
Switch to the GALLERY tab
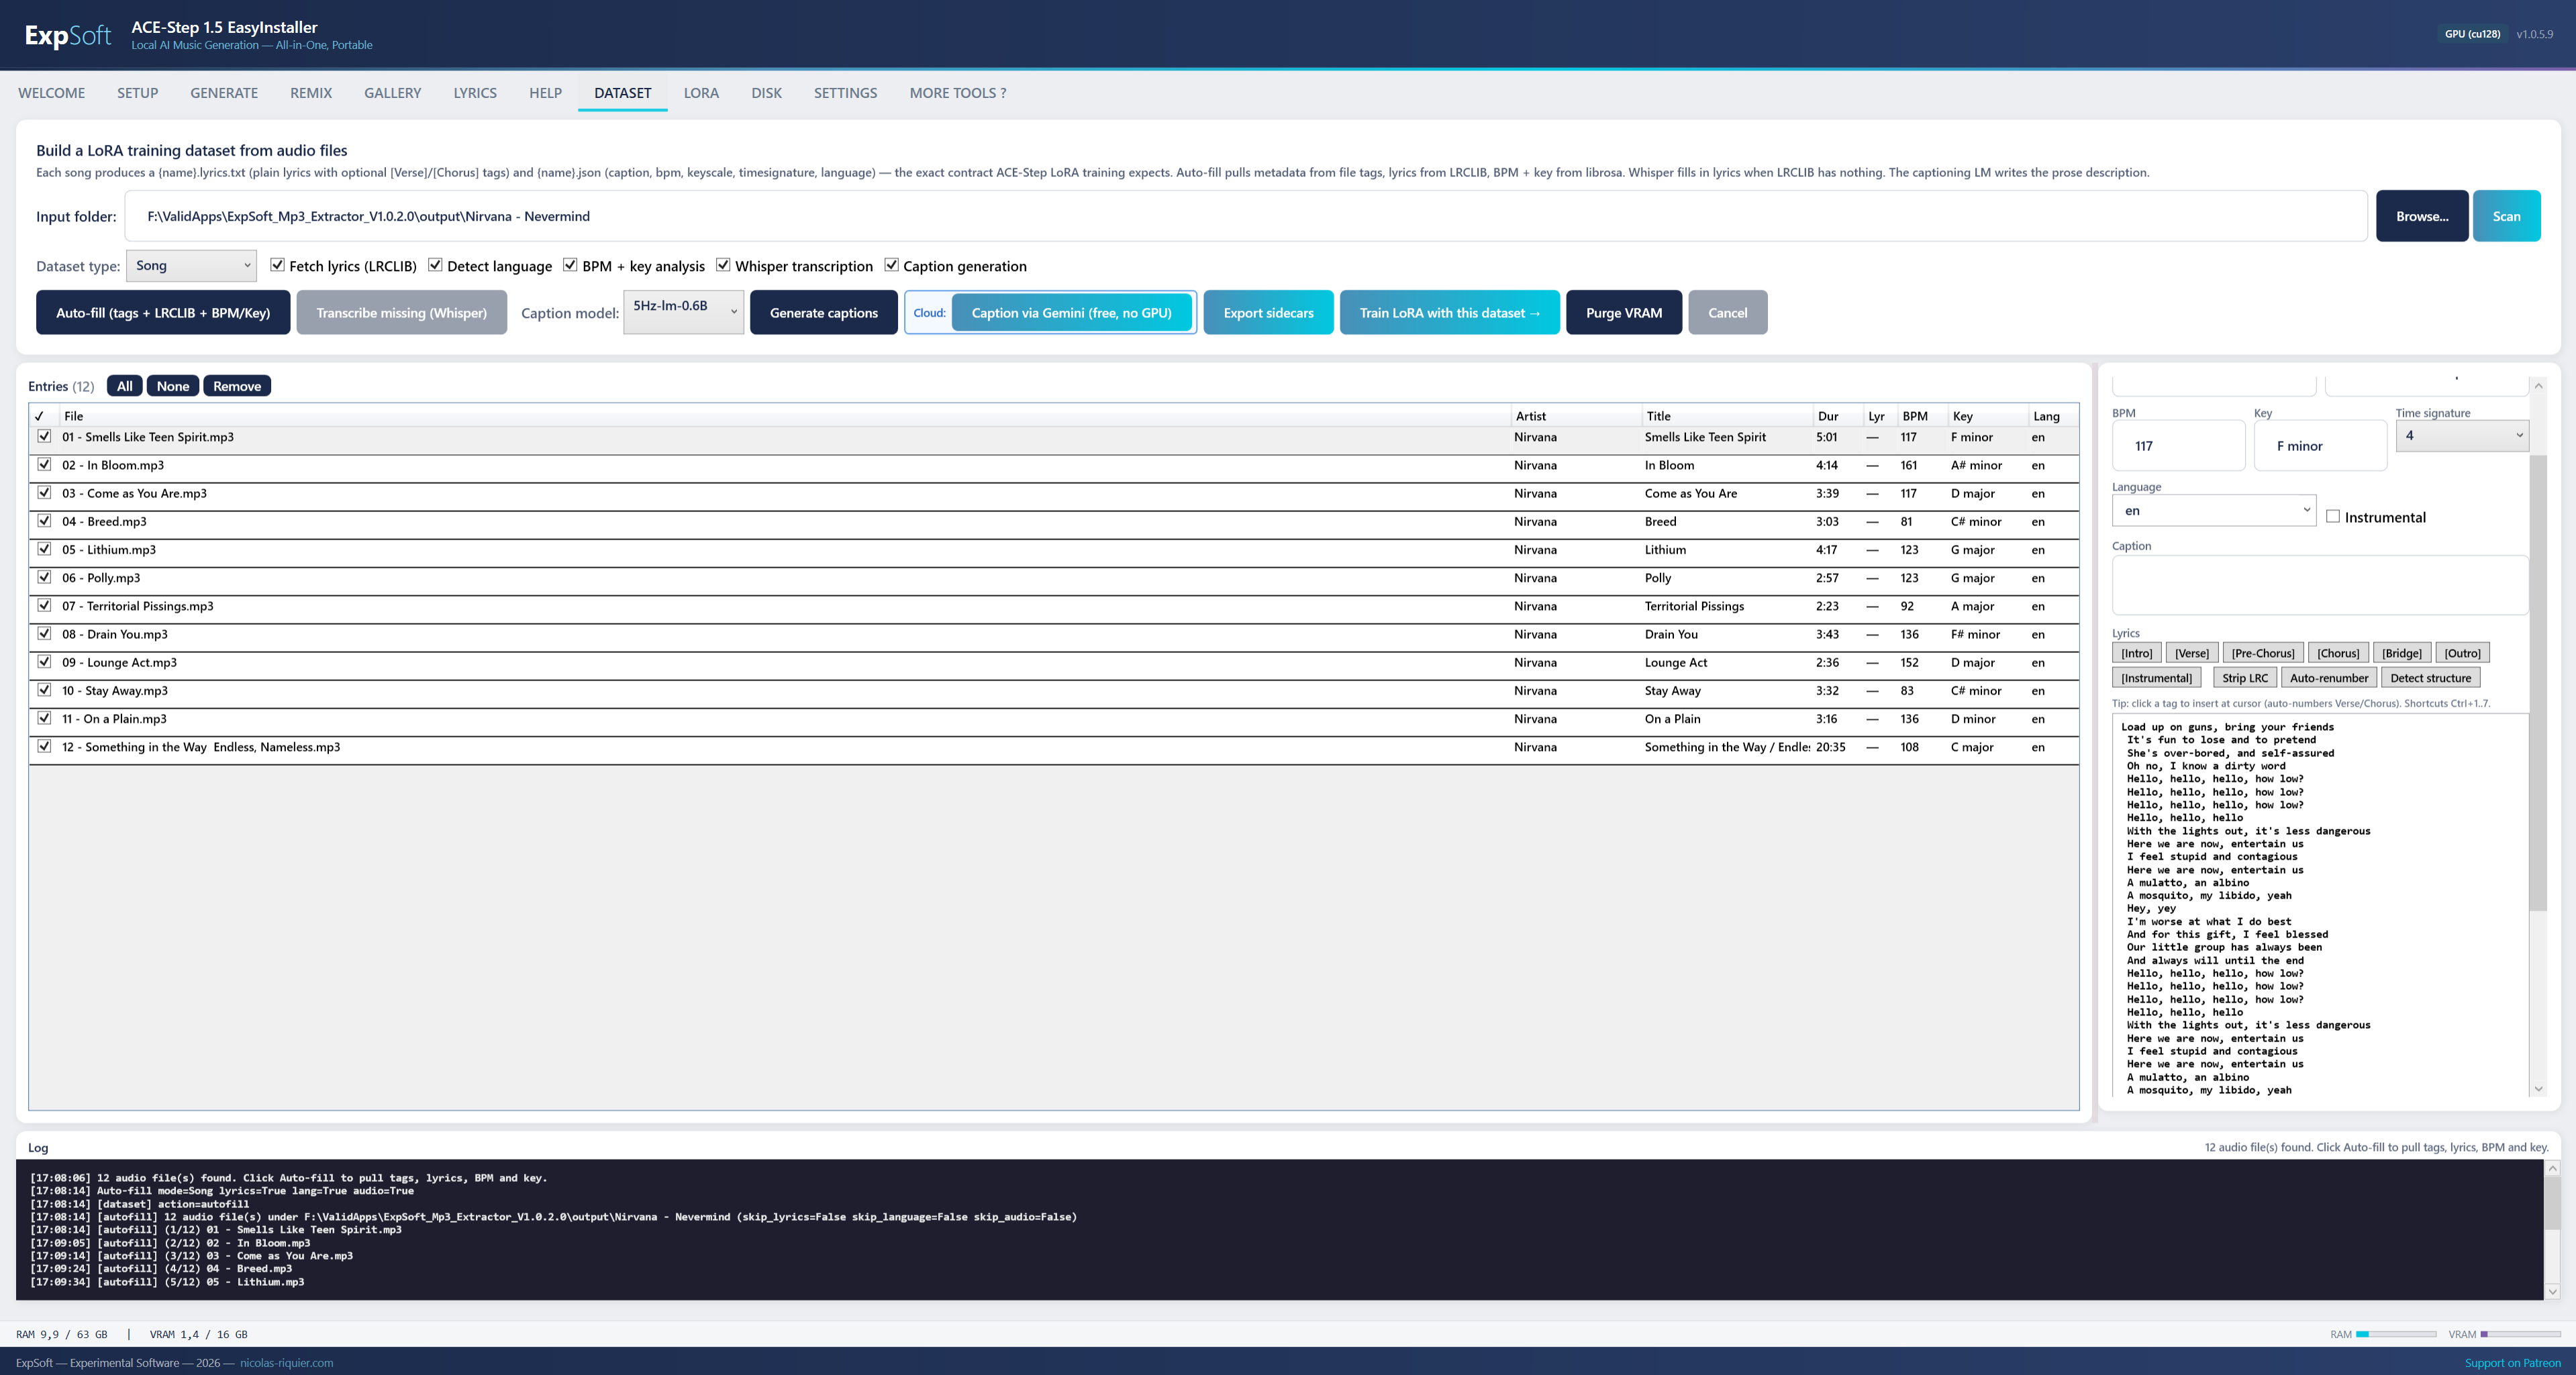tap(393, 93)
